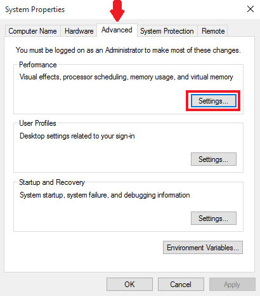Open Performance Settings button
The image size is (260, 296).
(214, 101)
